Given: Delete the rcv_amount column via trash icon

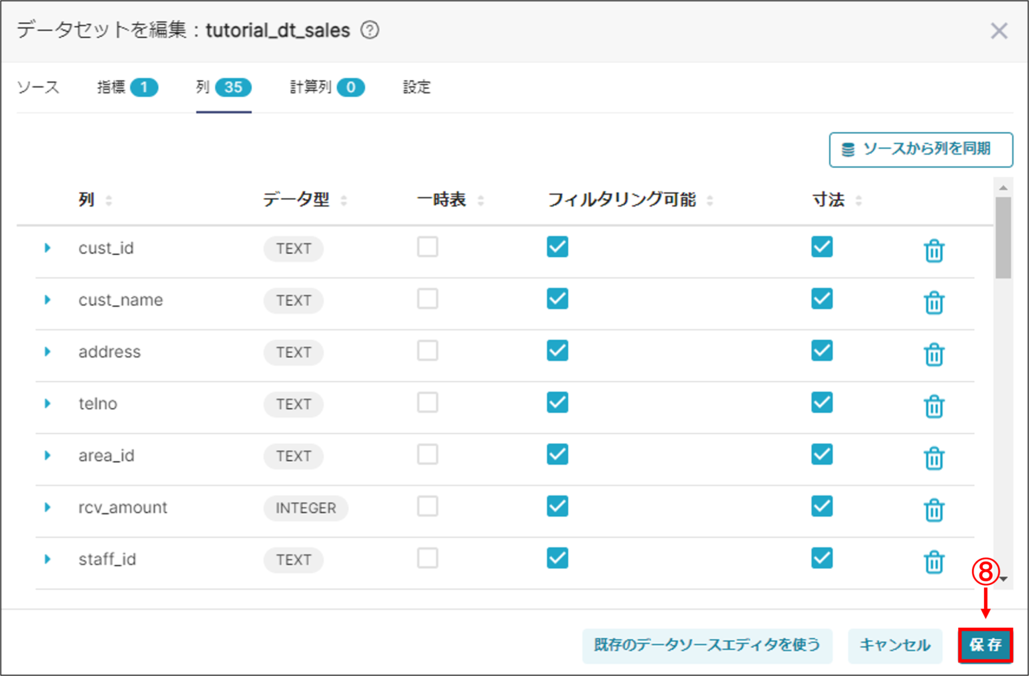Looking at the screenshot, I should point(935,510).
